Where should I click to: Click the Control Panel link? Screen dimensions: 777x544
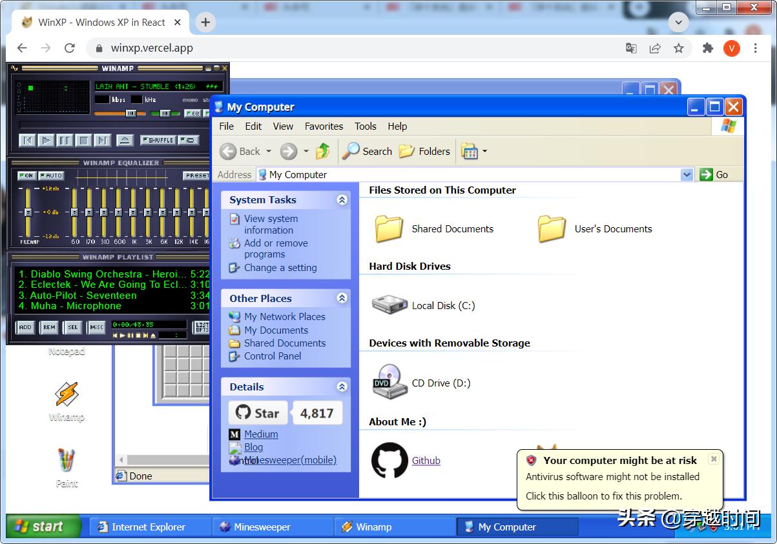[272, 356]
